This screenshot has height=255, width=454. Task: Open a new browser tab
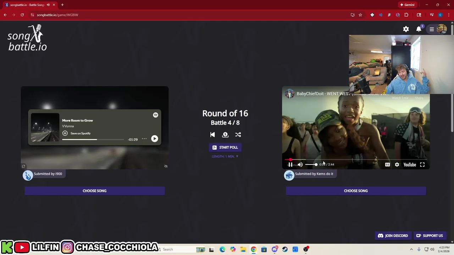pos(62,5)
